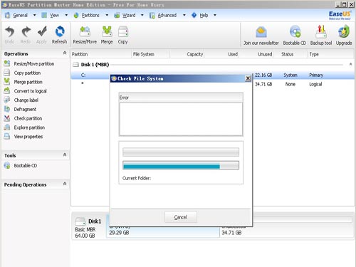Sort by the File System column header
The width and height of the screenshot is (356, 267).
pyautogui.click(x=151, y=54)
